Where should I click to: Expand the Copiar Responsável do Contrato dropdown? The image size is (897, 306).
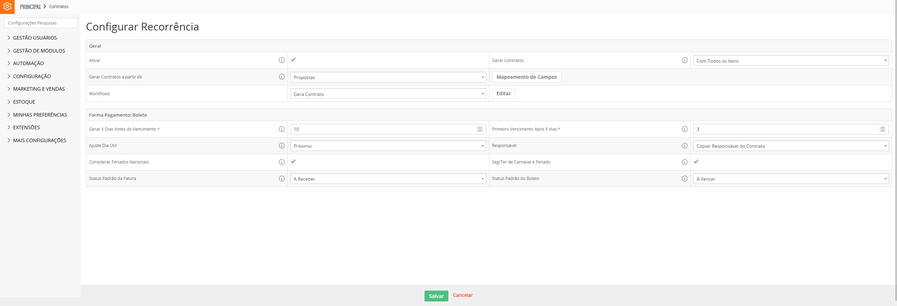pos(791,146)
